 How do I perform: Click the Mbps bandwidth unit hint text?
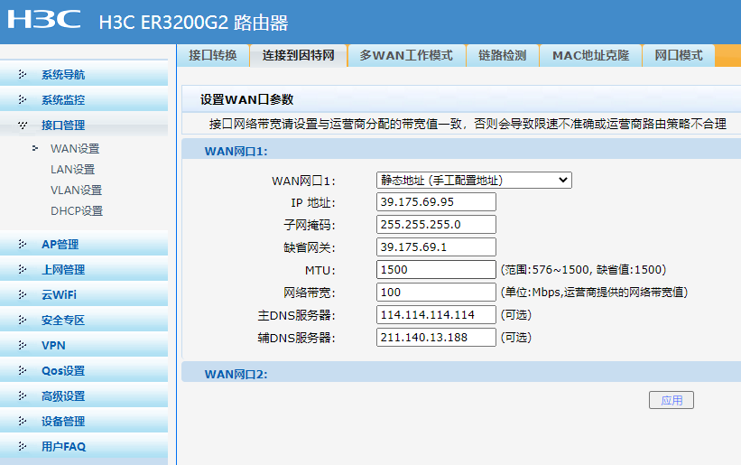point(594,292)
